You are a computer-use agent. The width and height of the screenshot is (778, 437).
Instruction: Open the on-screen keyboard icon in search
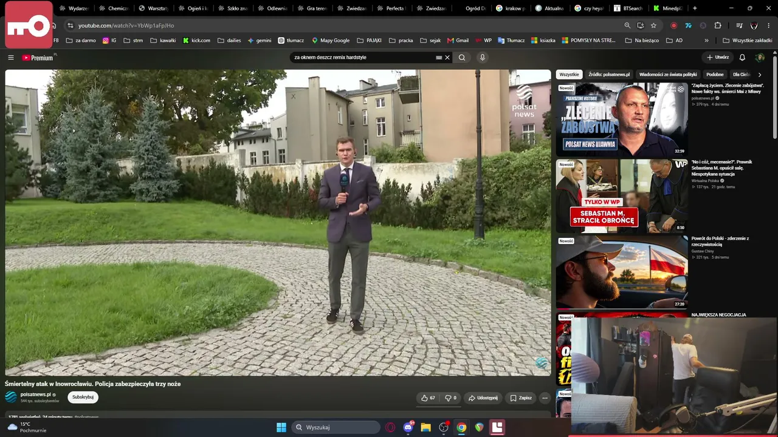pyautogui.click(x=439, y=58)
